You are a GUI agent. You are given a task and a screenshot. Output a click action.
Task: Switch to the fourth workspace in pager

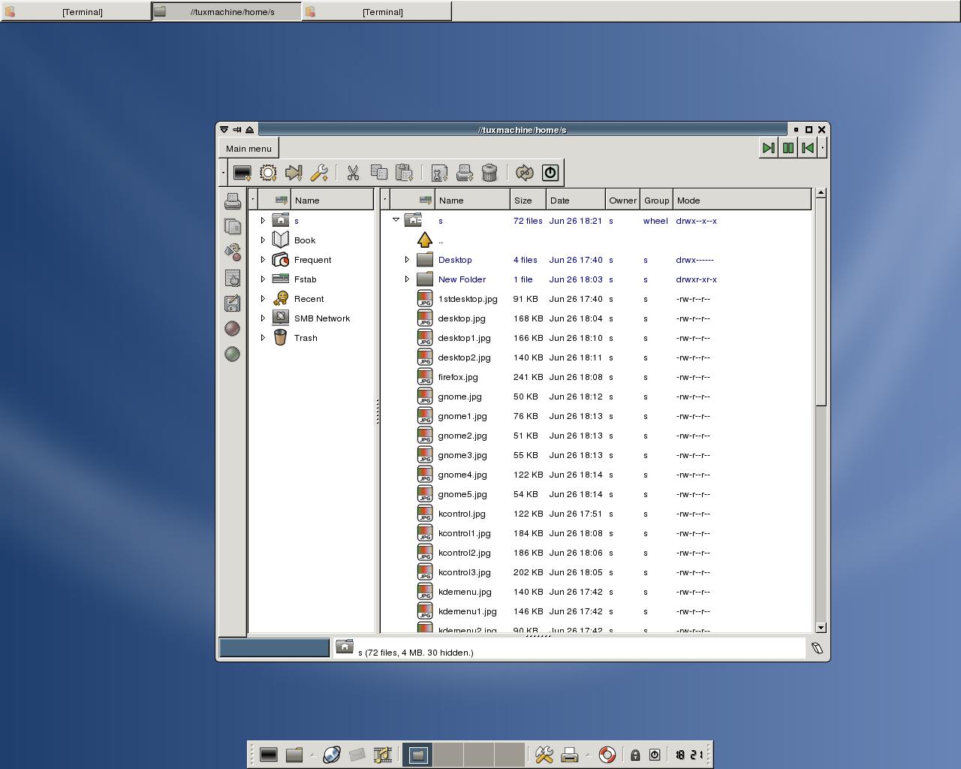[510, 755]
